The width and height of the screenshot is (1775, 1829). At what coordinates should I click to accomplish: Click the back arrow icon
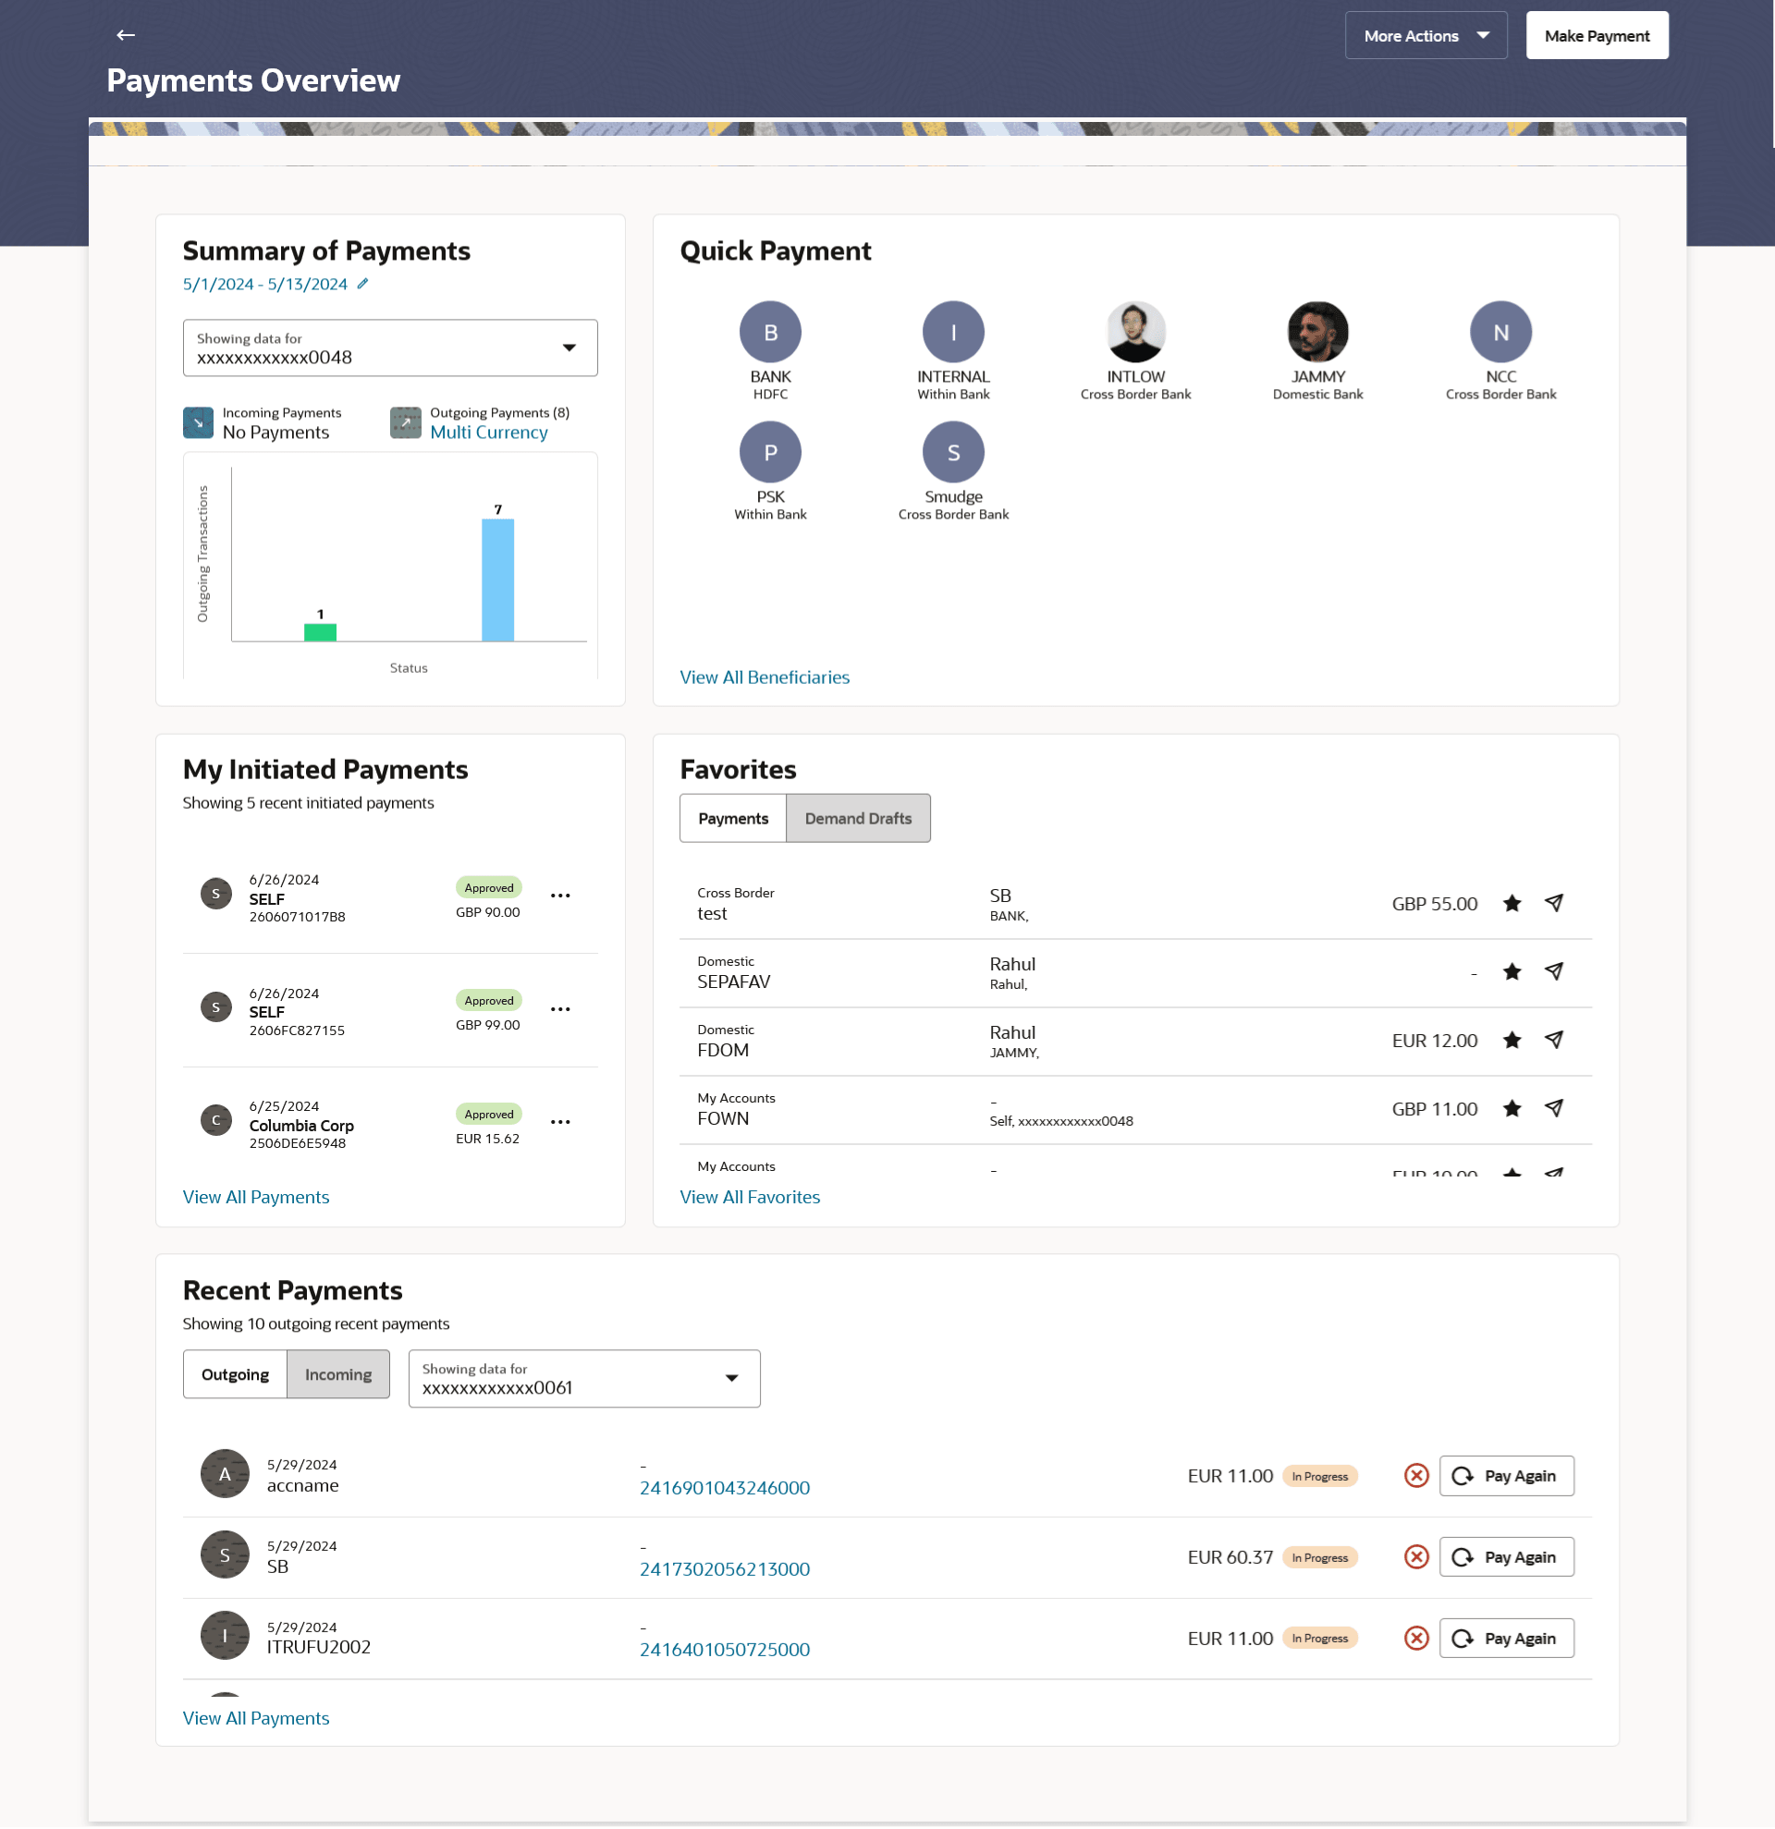(126, 35)
